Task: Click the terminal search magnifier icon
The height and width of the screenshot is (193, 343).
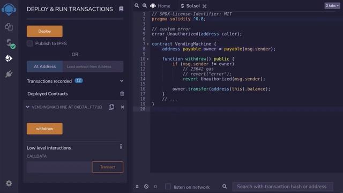Action: 225,187
